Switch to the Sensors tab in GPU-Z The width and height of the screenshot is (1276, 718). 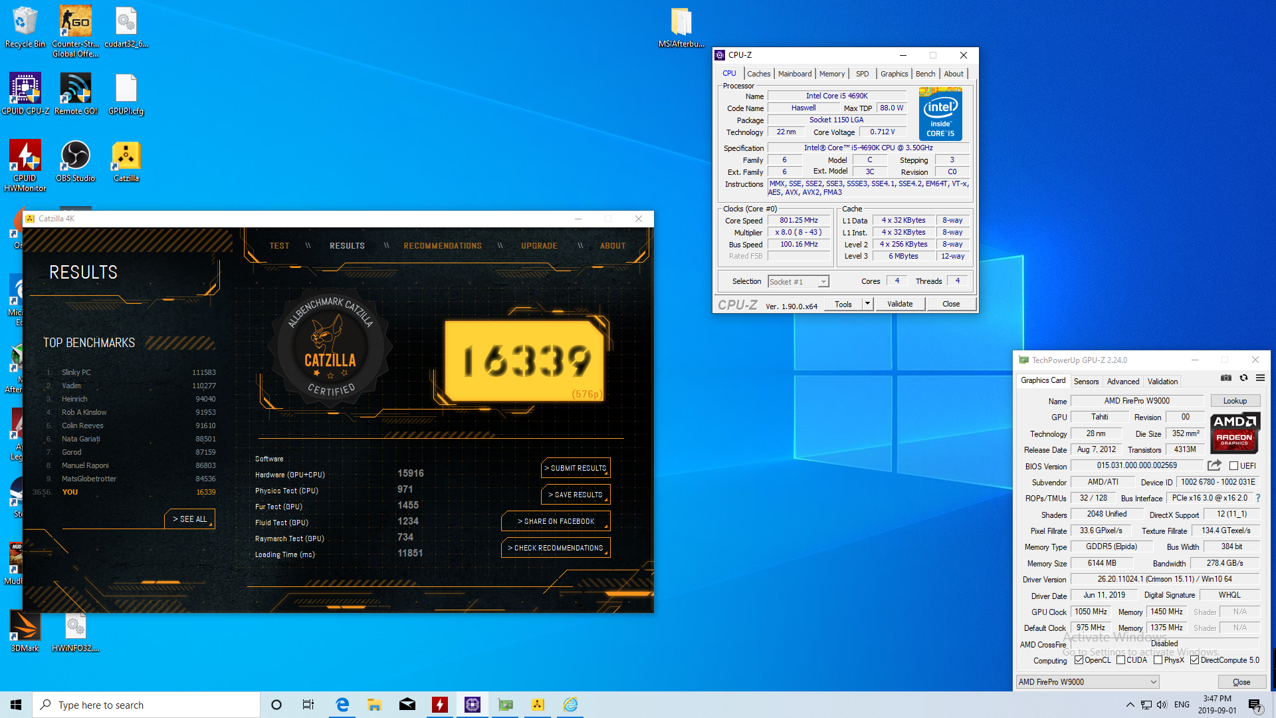(1086, 382)
